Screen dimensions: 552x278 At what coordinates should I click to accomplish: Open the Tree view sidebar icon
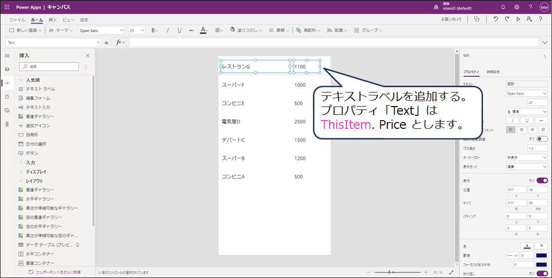pos(7,70)
